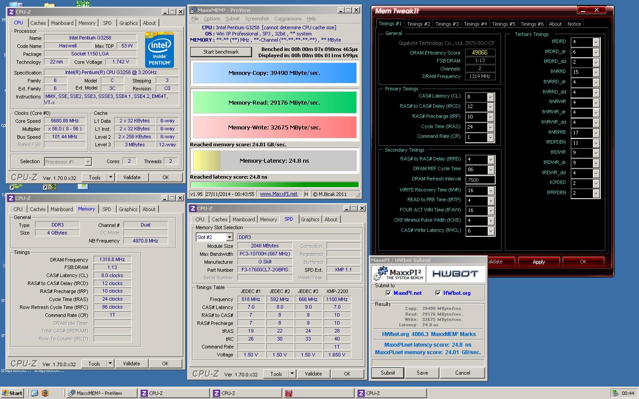Open the Tools dropdown arrow in CPU-Z CPU window
Image resolution: width=639 pixels, height=399 pixels.
coord(111,177)
